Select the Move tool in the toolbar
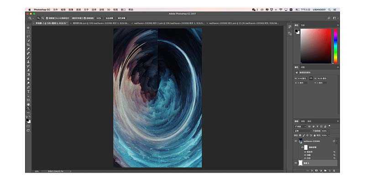This screenshot has width=365, height=179. coord(28,28)
